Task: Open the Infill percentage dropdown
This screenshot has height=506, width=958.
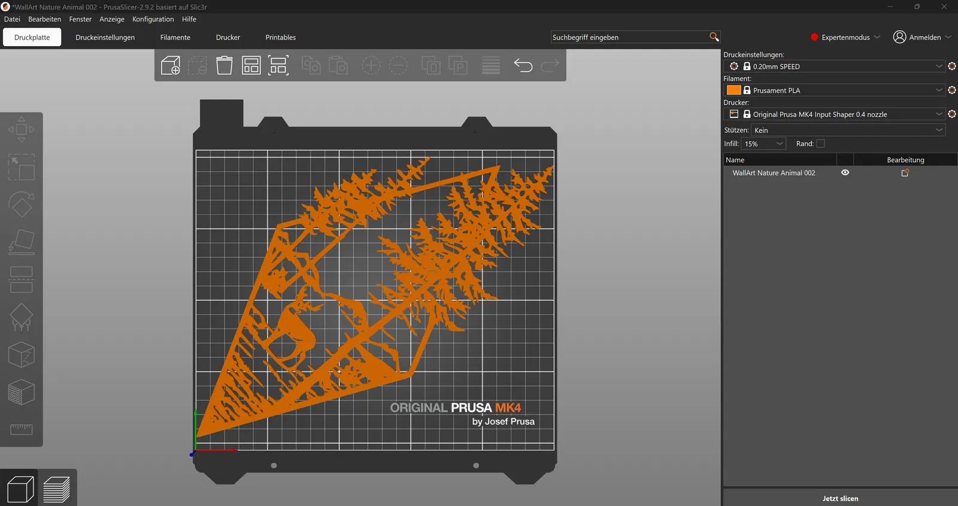Action: tap(763, 144)
